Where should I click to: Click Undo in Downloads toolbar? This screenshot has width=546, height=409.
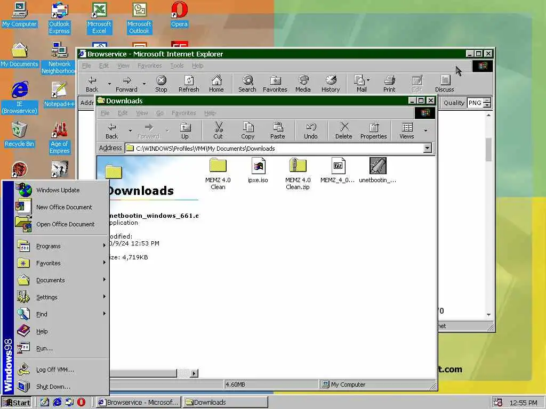(311, 131)
